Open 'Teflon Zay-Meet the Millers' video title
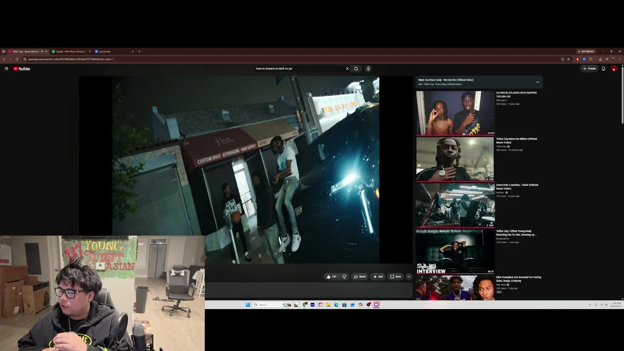Screen dimensions: 624x351 click(x=516, y=140)
